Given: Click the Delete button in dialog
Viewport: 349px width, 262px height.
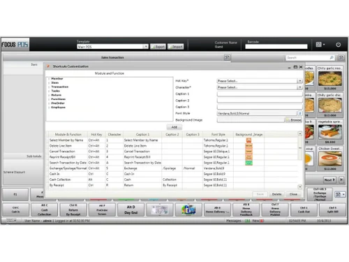Looking at the screenshot, I should click(x=276, y=194).
